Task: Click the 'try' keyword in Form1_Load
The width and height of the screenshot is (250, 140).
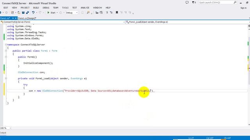Action: click(x=25, y=85)
